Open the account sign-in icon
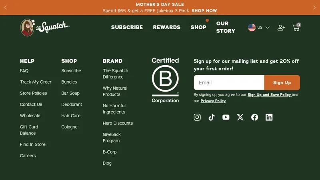The width and height of the screenshot is (320, 180). point(281,28)
